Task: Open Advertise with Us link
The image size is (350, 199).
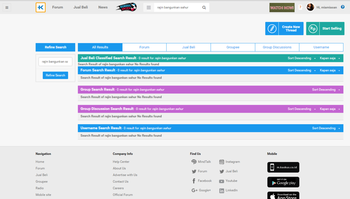Action: tap(125, 175)
